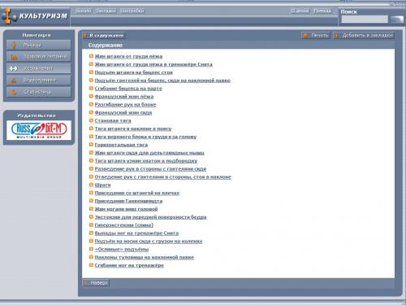This screenshot has height=305, width=406.
Task: Open the Начало menu item
Action: point(84,11)
